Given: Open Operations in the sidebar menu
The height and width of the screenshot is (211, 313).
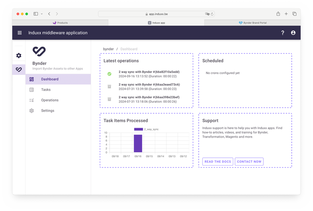Looking at the screenshot, I should click(58, 100).
